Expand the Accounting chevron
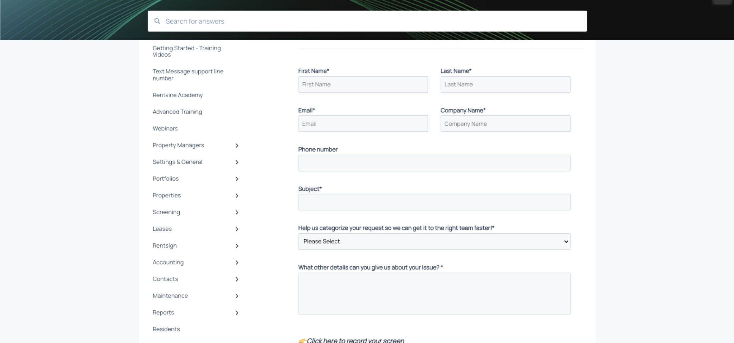This screenshot has width=734, height=343. pos(237,262)
